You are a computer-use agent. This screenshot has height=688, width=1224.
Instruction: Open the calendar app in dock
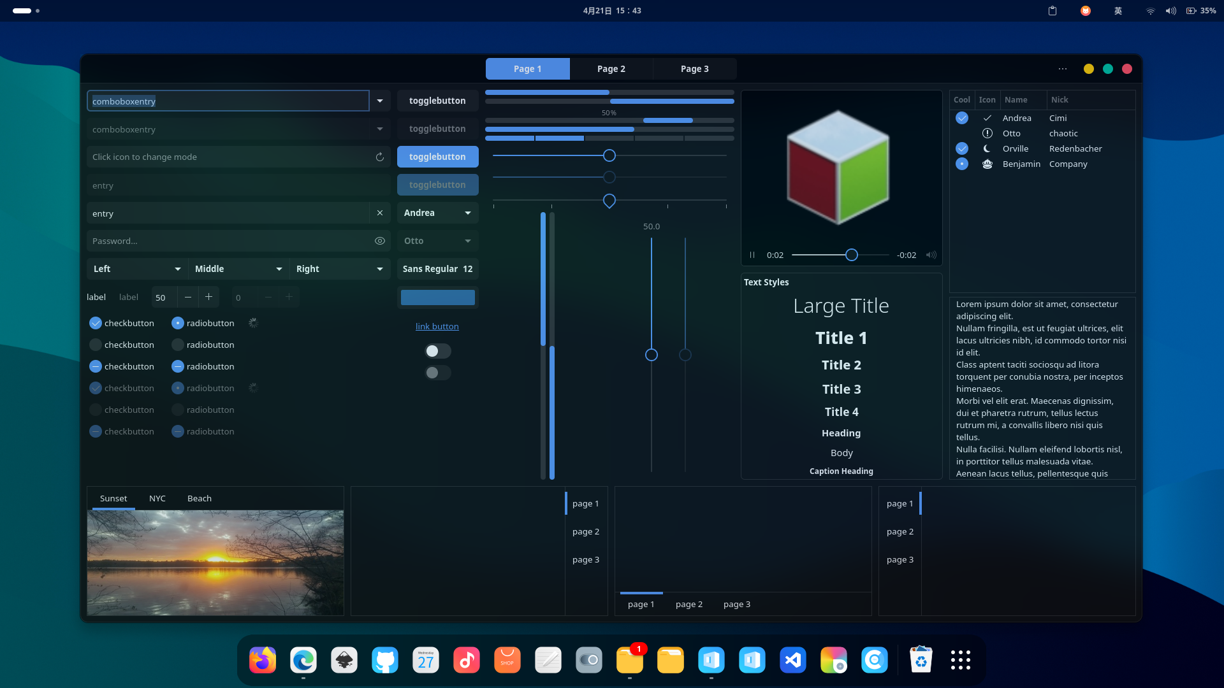pos(426,660)
